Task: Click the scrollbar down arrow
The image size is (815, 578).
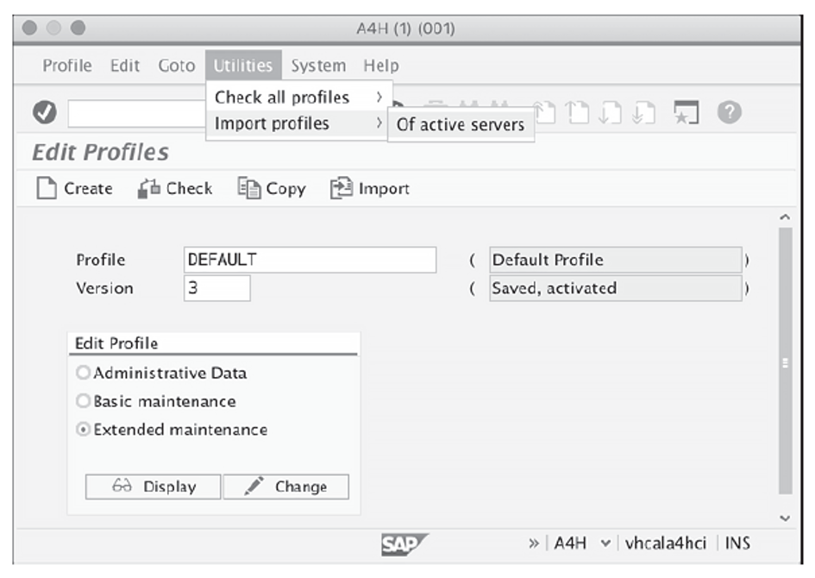Action: (x=785, y=518)
